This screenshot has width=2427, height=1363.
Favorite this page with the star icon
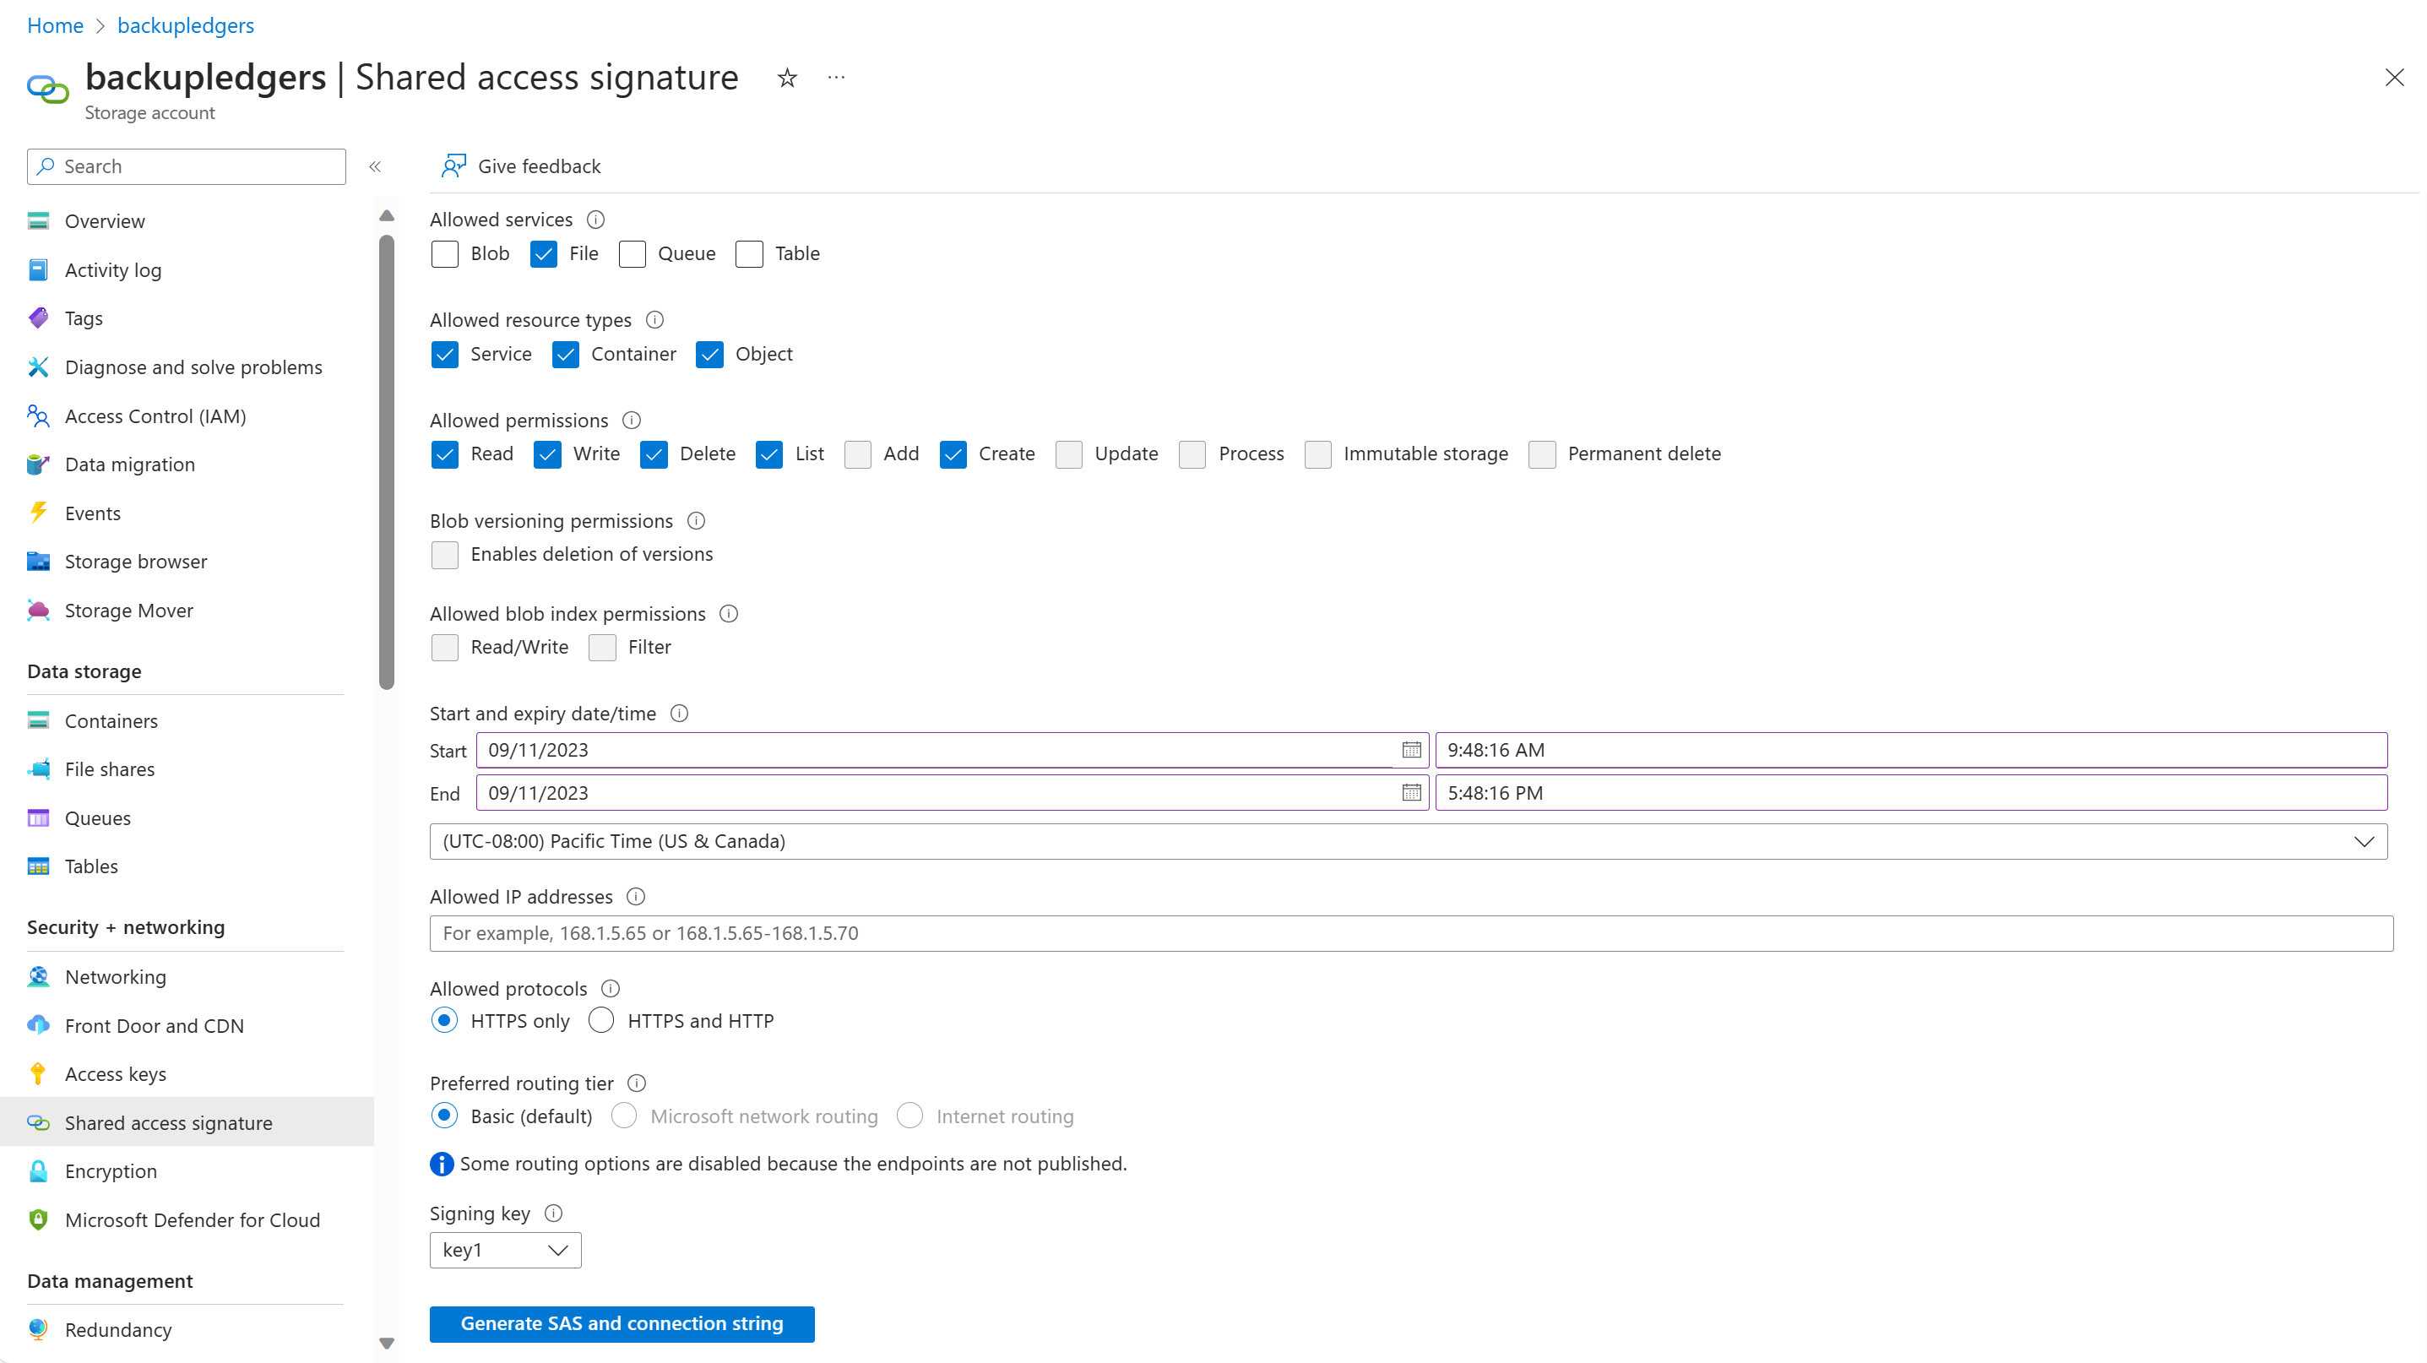point(787,77)
